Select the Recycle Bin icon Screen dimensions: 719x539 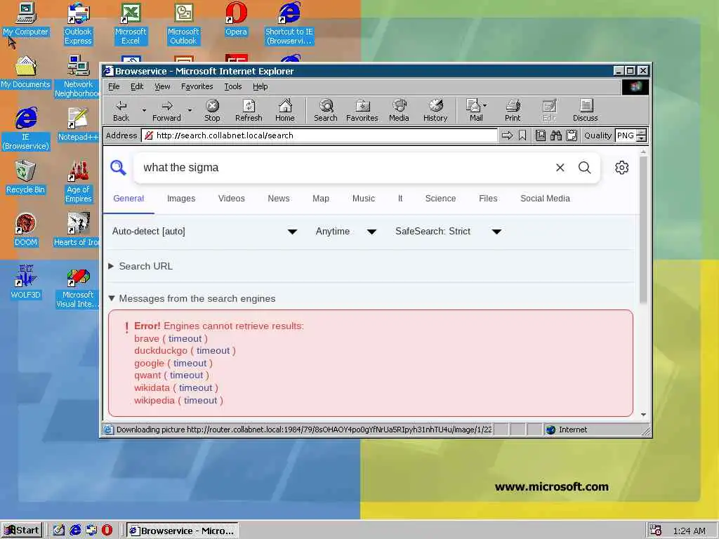tap(26, 178)
